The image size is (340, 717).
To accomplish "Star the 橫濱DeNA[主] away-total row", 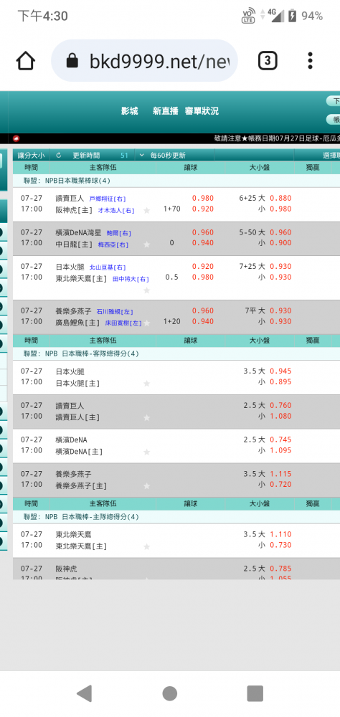I will [146, 452].
